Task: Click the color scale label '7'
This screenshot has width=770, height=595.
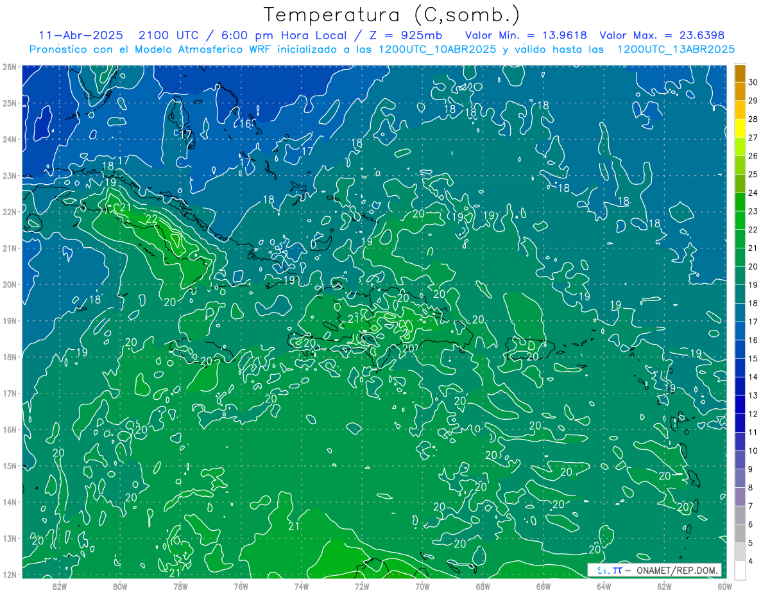Action: pyautogui.click(x=751, y=506)
